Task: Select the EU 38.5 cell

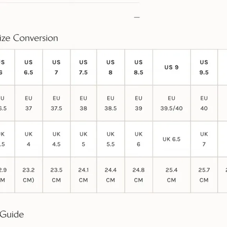Action: [111, 103]
